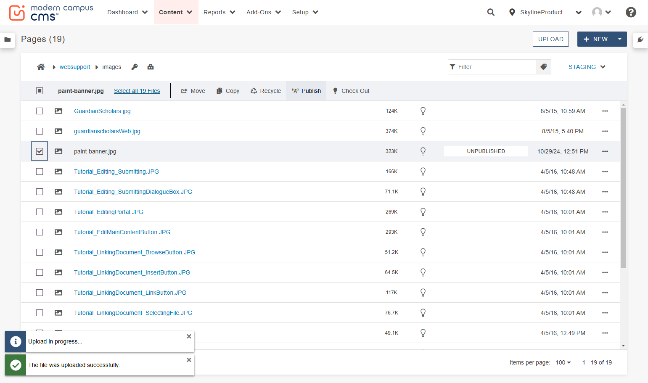The image size is (648, 383).
Task: Check the Tutorial_Editing_Submitting.JPG checkbox
Action: 40,172
